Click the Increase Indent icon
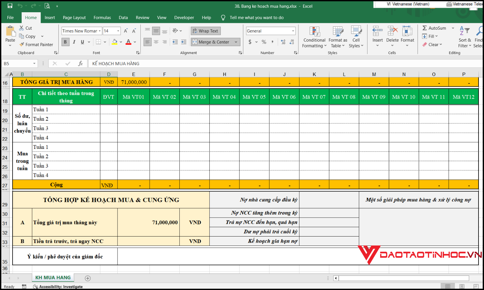This screenshot has height=290, width=484. pyautogui.click(x=184, y=42)
